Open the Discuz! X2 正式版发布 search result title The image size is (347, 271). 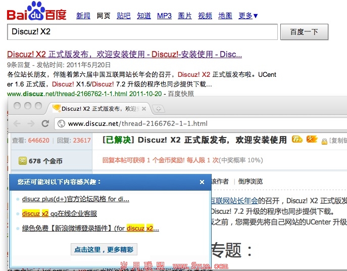(124, 54)
